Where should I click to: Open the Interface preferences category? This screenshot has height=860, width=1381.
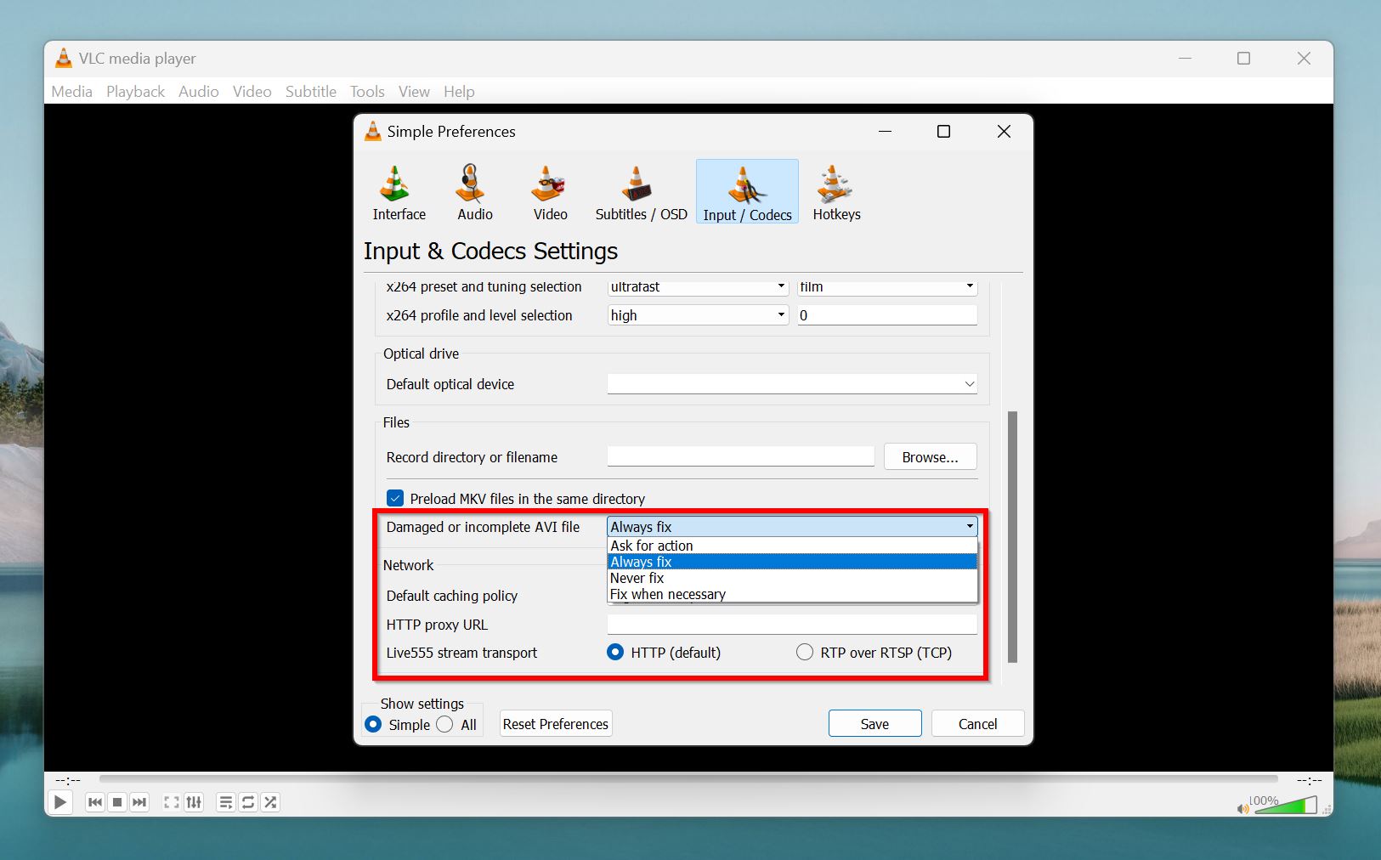[399, 193]
